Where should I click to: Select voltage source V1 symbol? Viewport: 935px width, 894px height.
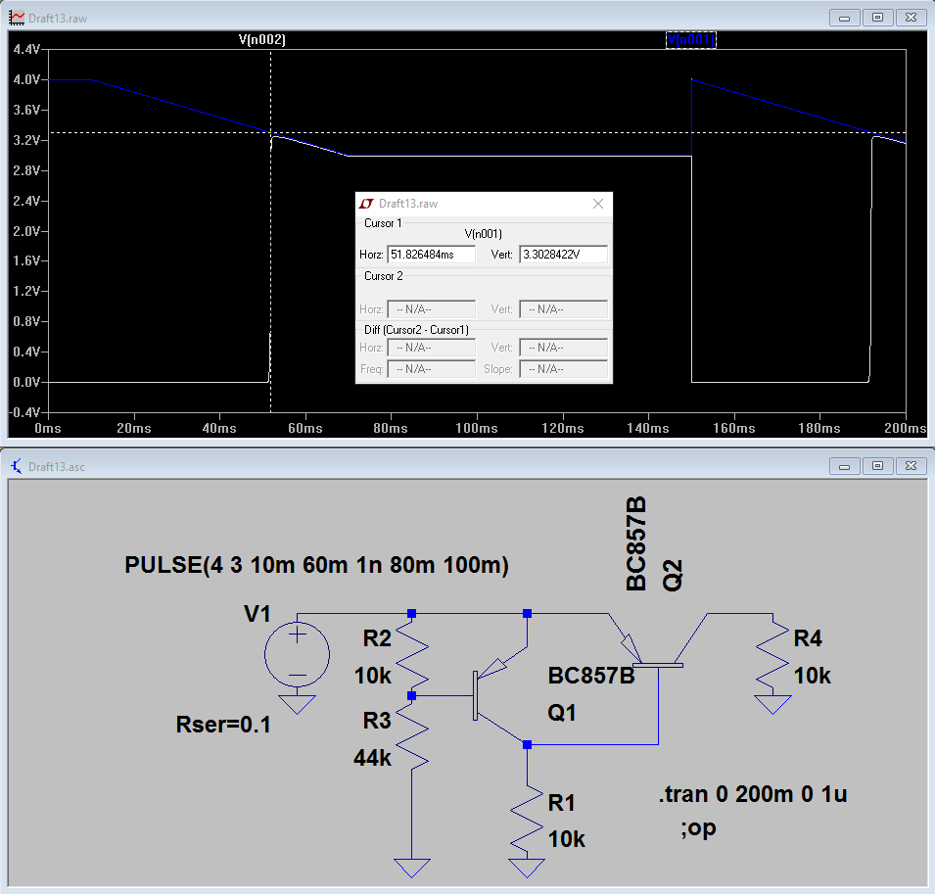pyautogui.click(x=297, y=654)
